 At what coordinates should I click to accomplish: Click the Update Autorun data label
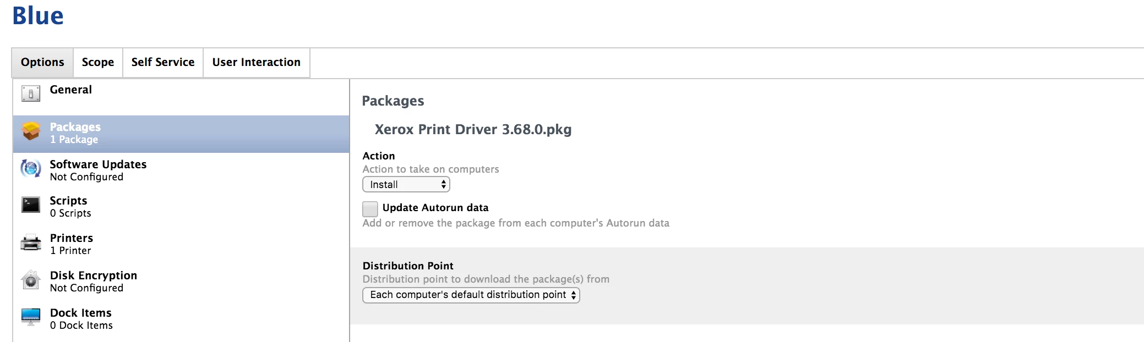pos(435,208)
